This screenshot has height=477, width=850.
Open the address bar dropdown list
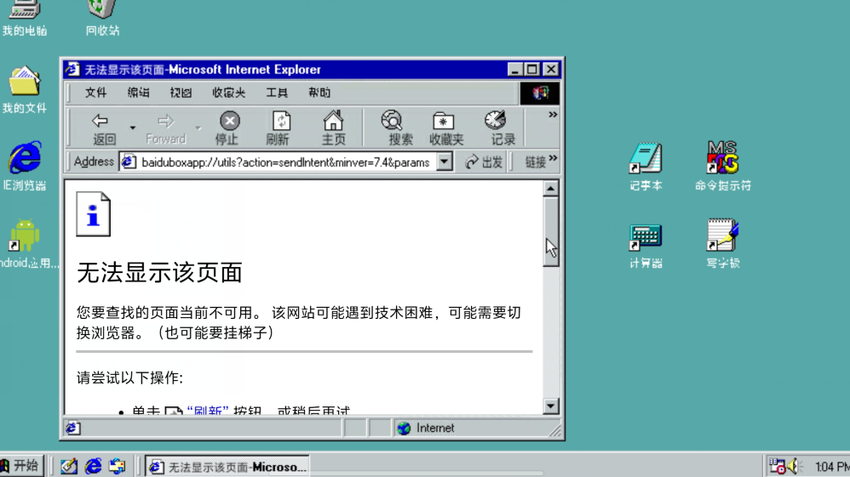(x=444, y=162)
